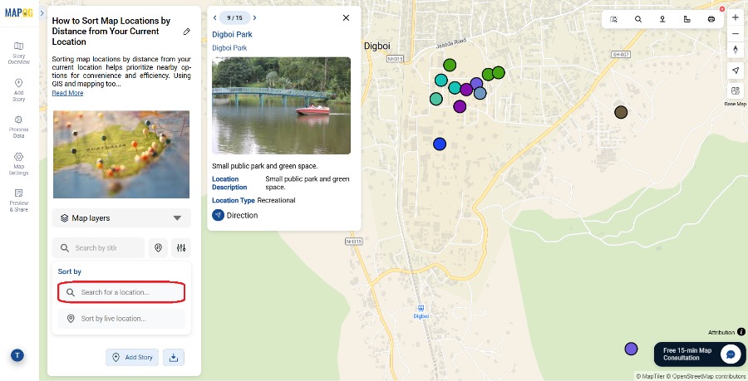748x381 pixels.
Task: Click the Digboi Park subtitle link
Action: point(229,47)
